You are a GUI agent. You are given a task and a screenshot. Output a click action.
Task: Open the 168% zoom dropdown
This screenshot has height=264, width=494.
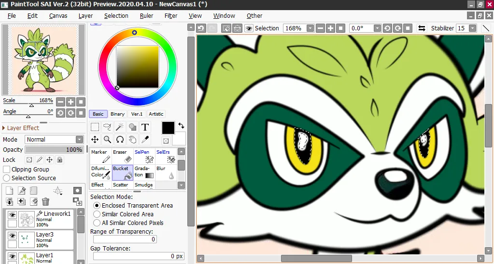[311, 28]
